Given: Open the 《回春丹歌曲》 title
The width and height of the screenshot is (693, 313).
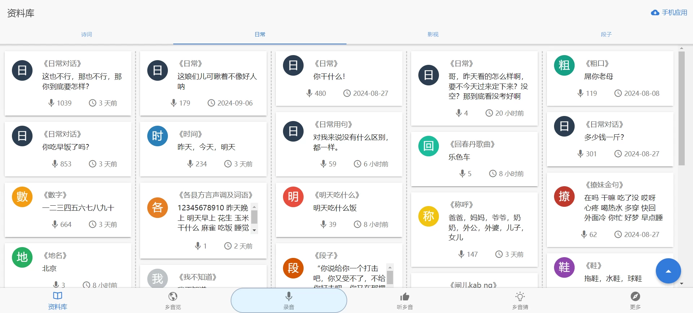Looking at the screenshot, I should click(x=472, y=144).
